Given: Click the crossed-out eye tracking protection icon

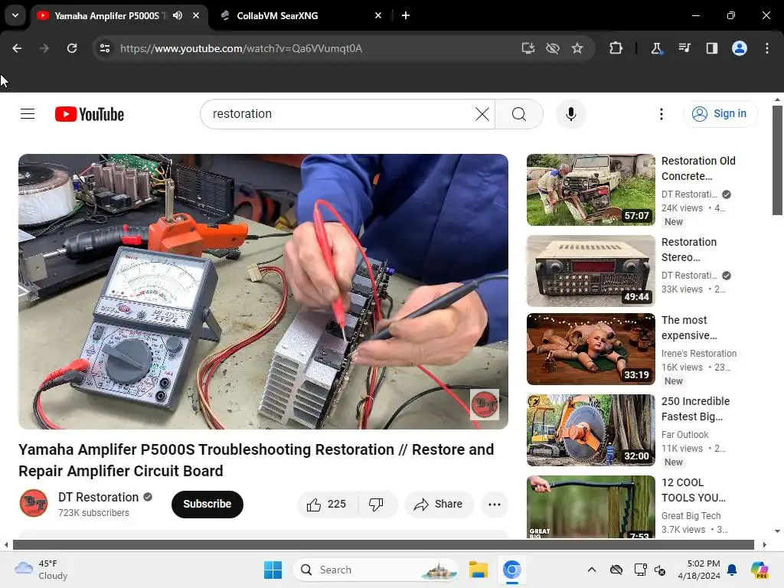Looking at the screenshot, I should [553, 48].
